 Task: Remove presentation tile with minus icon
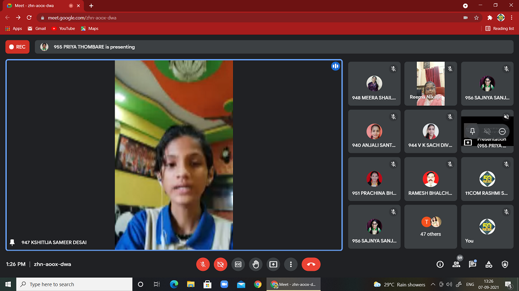(502, 132)
